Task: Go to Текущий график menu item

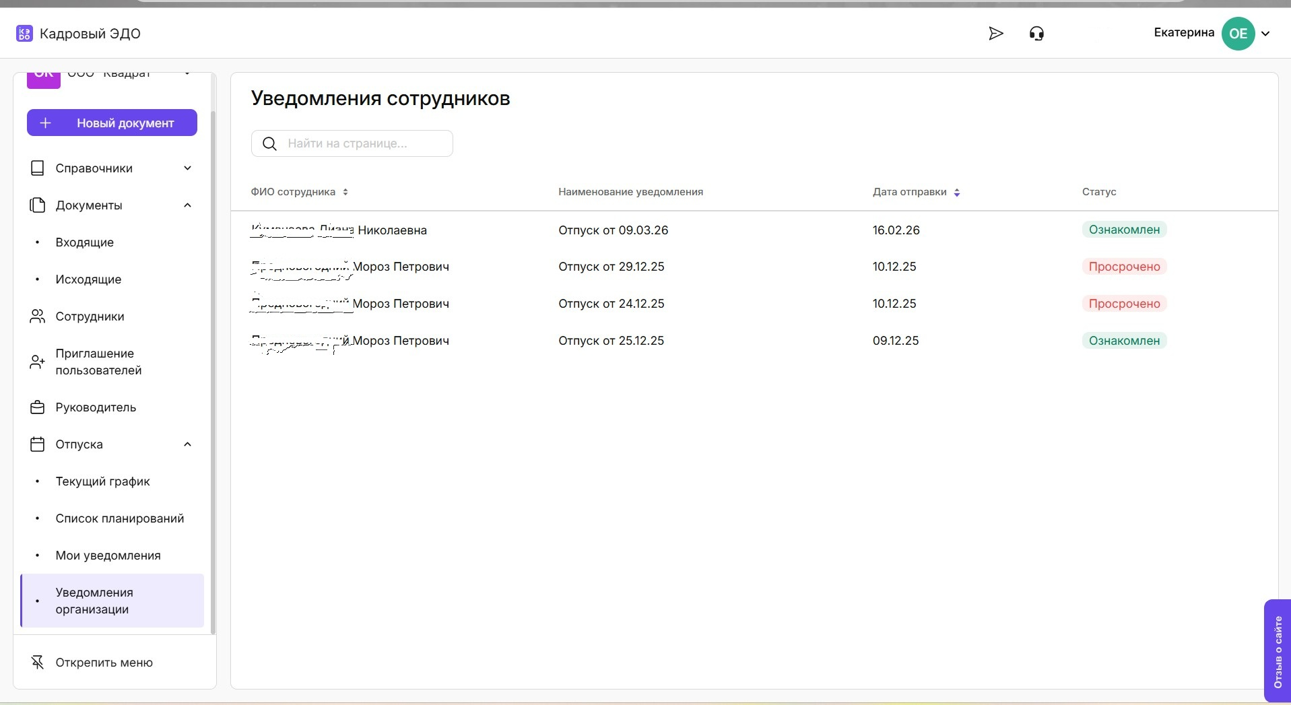Action: 102,481
